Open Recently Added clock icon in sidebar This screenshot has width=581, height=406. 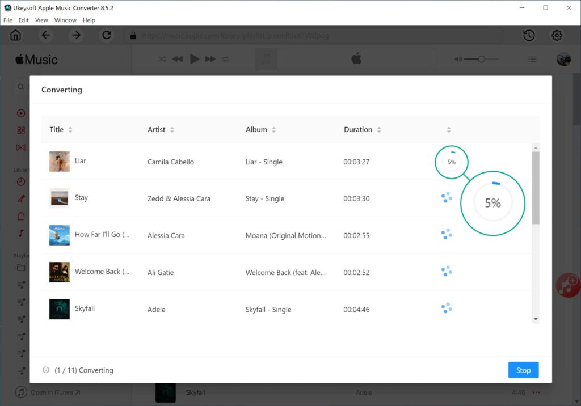tap(21, 181)
